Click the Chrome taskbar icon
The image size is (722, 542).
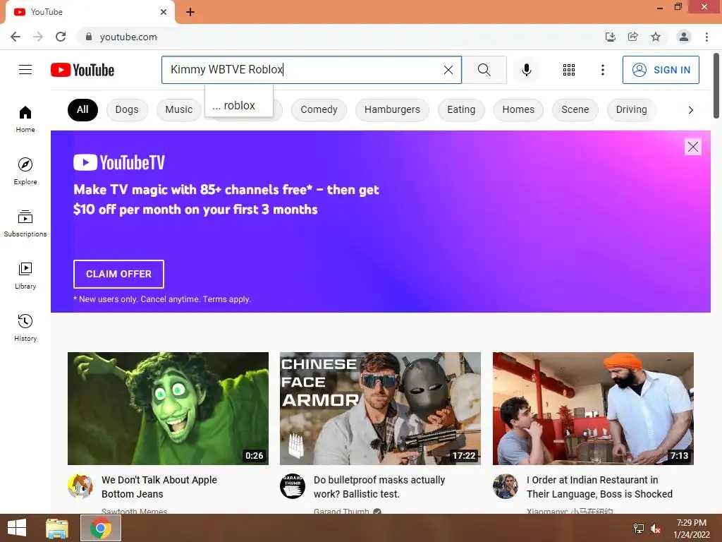click(100, 528)
